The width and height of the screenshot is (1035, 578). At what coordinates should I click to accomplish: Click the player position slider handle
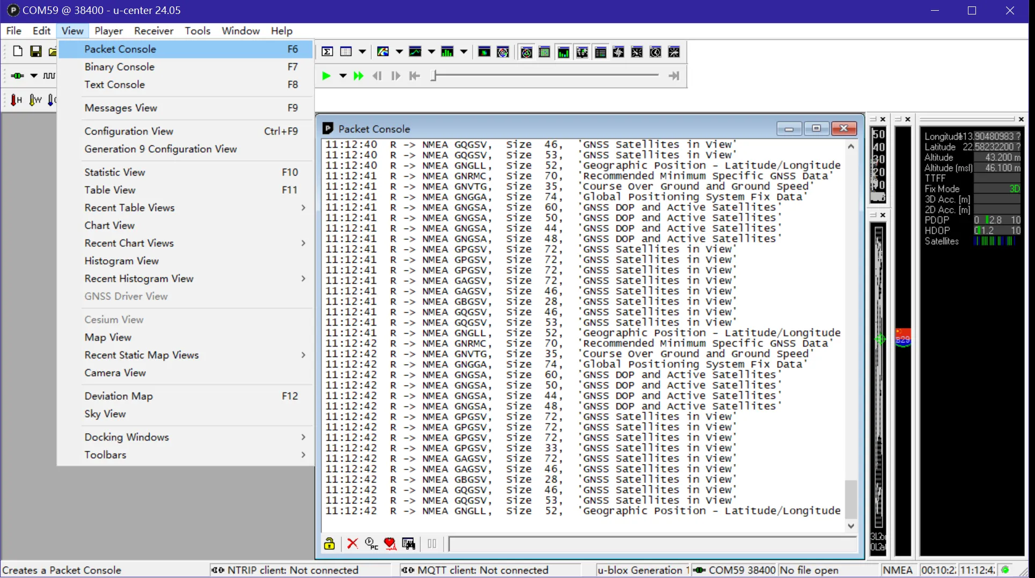[x=434, y=76]
